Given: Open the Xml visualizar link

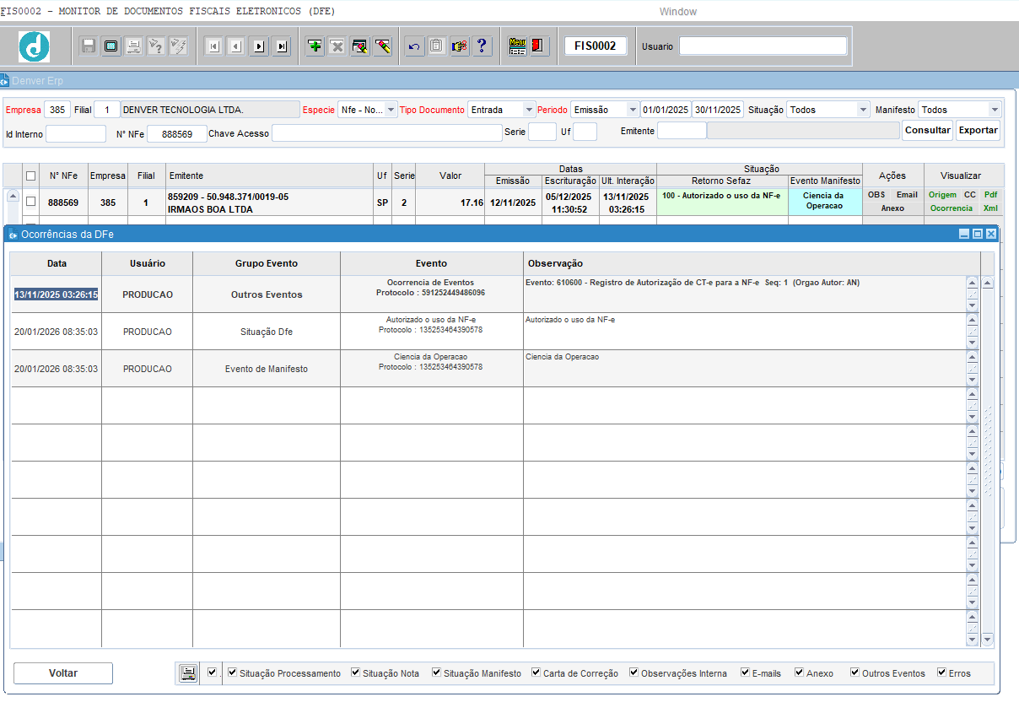Looking at the screenshot, I should [990, 208].
